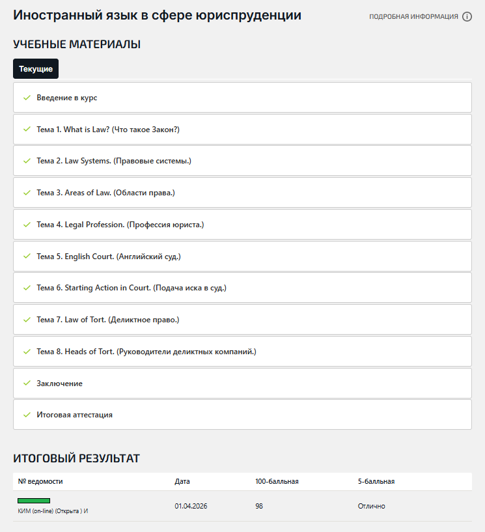Click checkmark icon beside Итоговая аттестация
Screen dimensions: 485x532
coord(27,415)
